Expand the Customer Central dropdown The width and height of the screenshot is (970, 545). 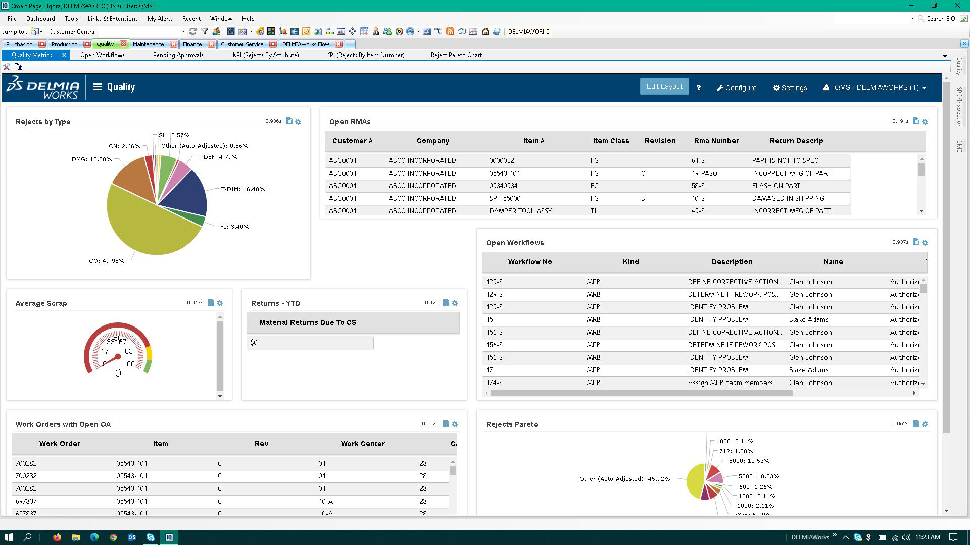click(x=183, y=31)
